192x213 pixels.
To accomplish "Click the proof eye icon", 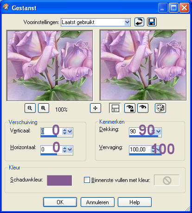I will point(143,108).
